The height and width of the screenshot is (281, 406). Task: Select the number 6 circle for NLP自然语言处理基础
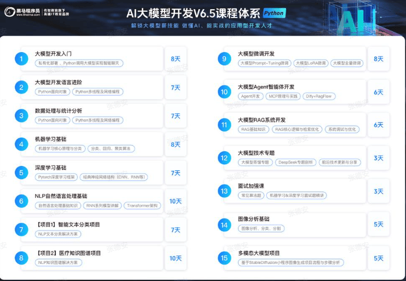[21, 201]
